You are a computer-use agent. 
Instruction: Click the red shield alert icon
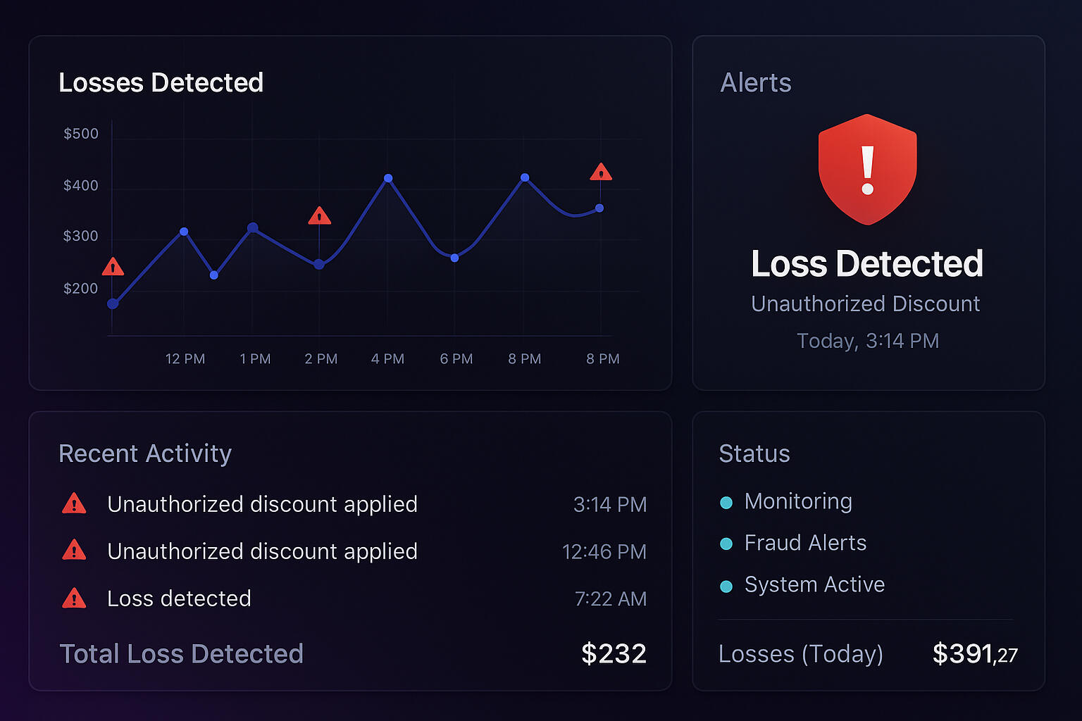point(867,170)
